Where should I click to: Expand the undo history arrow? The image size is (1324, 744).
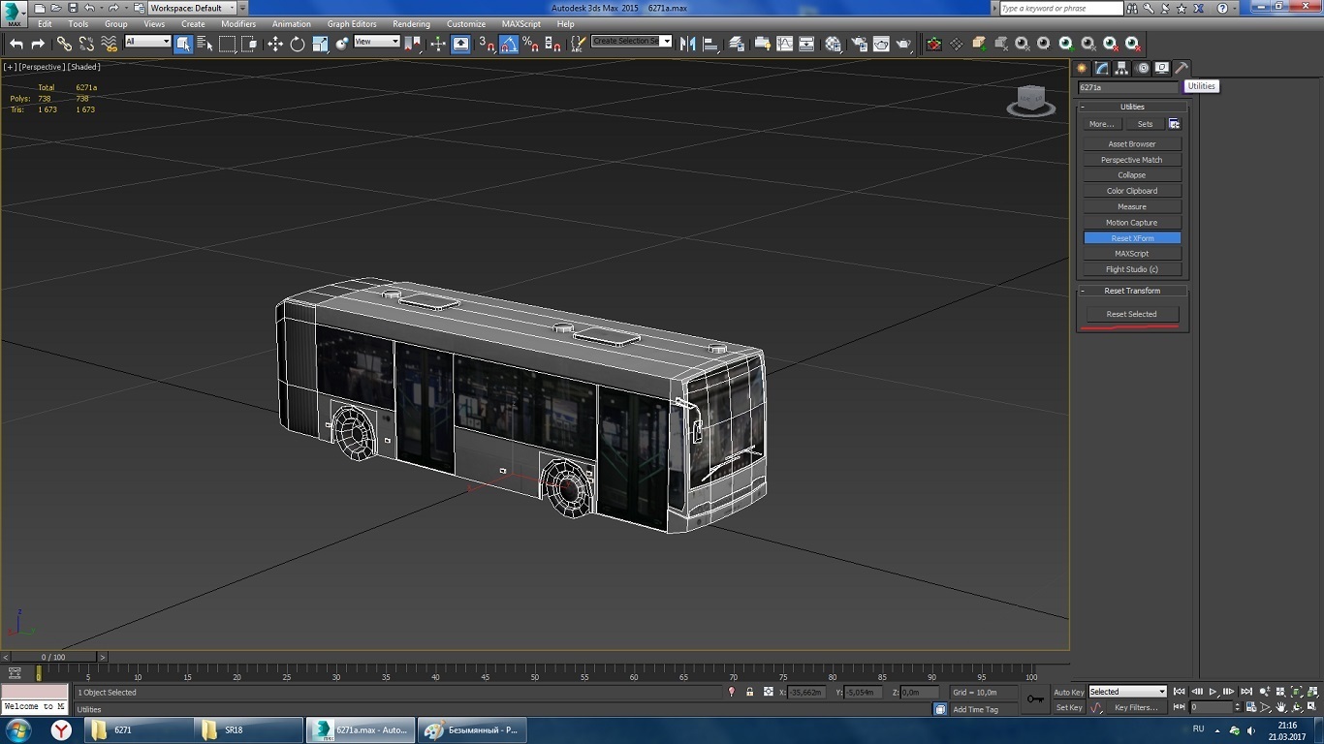click(x=102, y=8)
